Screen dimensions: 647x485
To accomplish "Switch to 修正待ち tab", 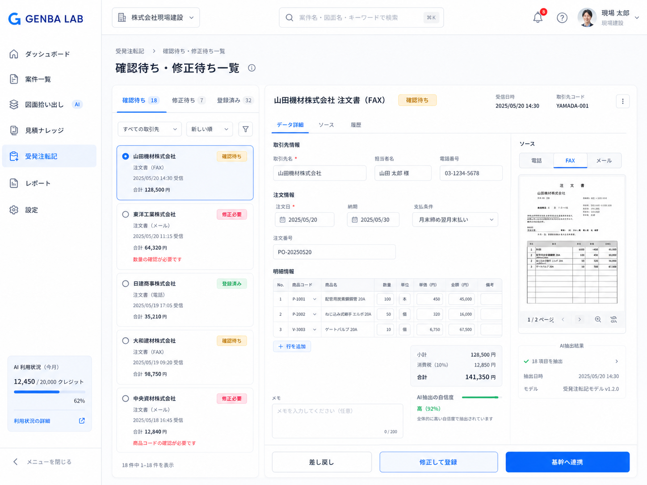I will tap(189, 100).
